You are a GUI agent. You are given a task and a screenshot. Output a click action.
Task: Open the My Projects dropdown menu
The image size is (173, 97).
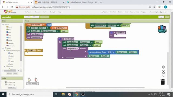tap(28, 12)
